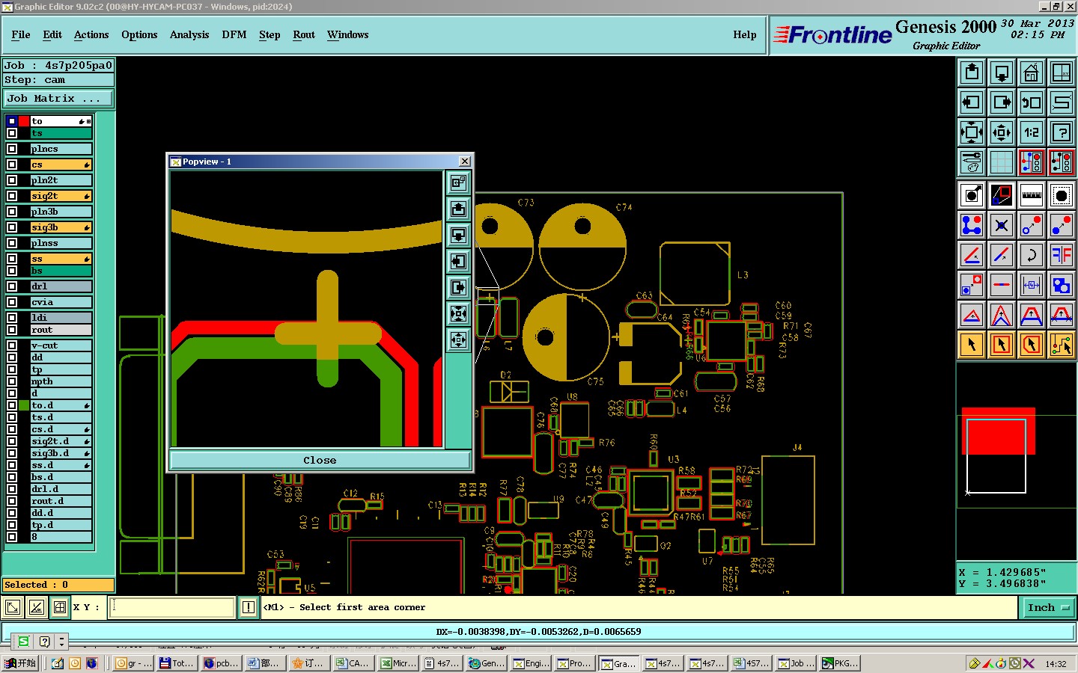Viewport: 1078px width, 673px height.
Task: Open the Inch units dropdown
Action: pyautogui.click(x=1048, y=608)
